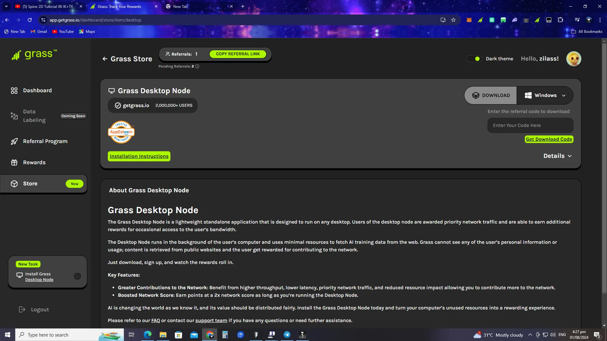Screen dimensions: 607x341
Task: Close the Spine 2D Tutorial tab
Action: coord(81,7)
